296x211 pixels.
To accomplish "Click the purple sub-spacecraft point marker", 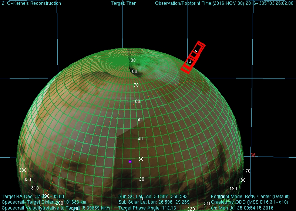I will pyautogui.click(x=130, y=161).
